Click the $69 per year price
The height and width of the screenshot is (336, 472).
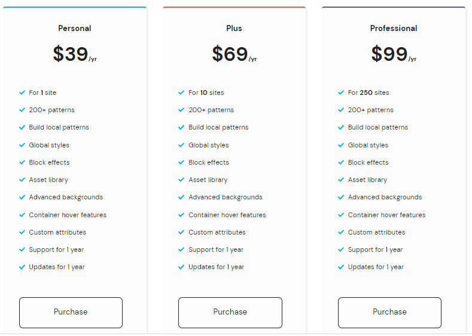click(x=234, y=54)
